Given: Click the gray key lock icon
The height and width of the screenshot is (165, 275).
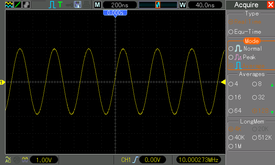Looking at the screenshot, I should click(x=69, y=5).
